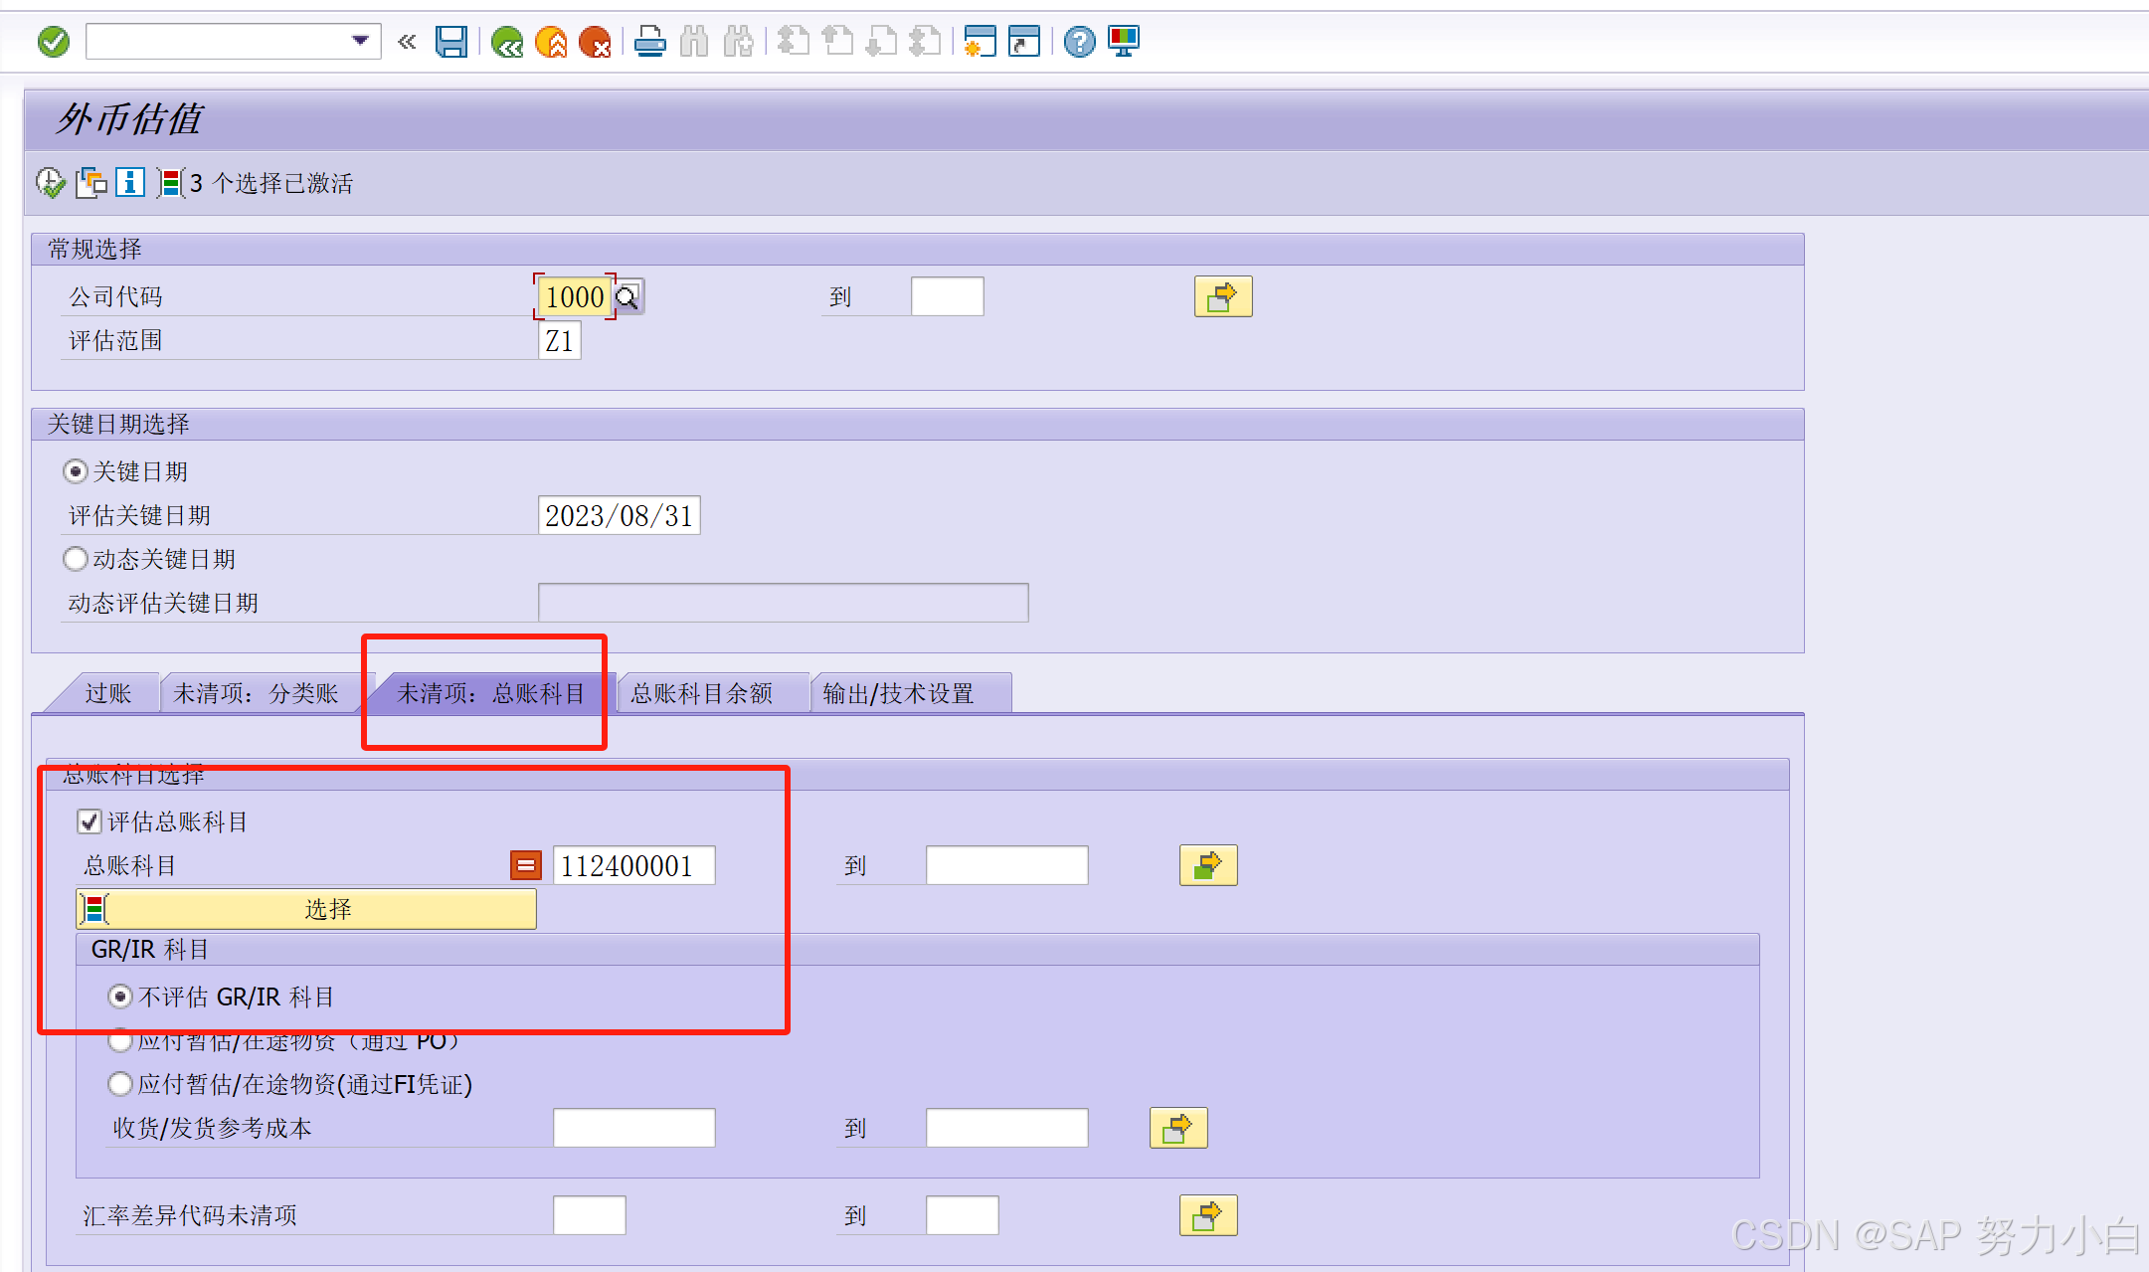Screen dimensions: 2149x1272
Task: Click the Save diskette icon
Action: click(450, 42)
